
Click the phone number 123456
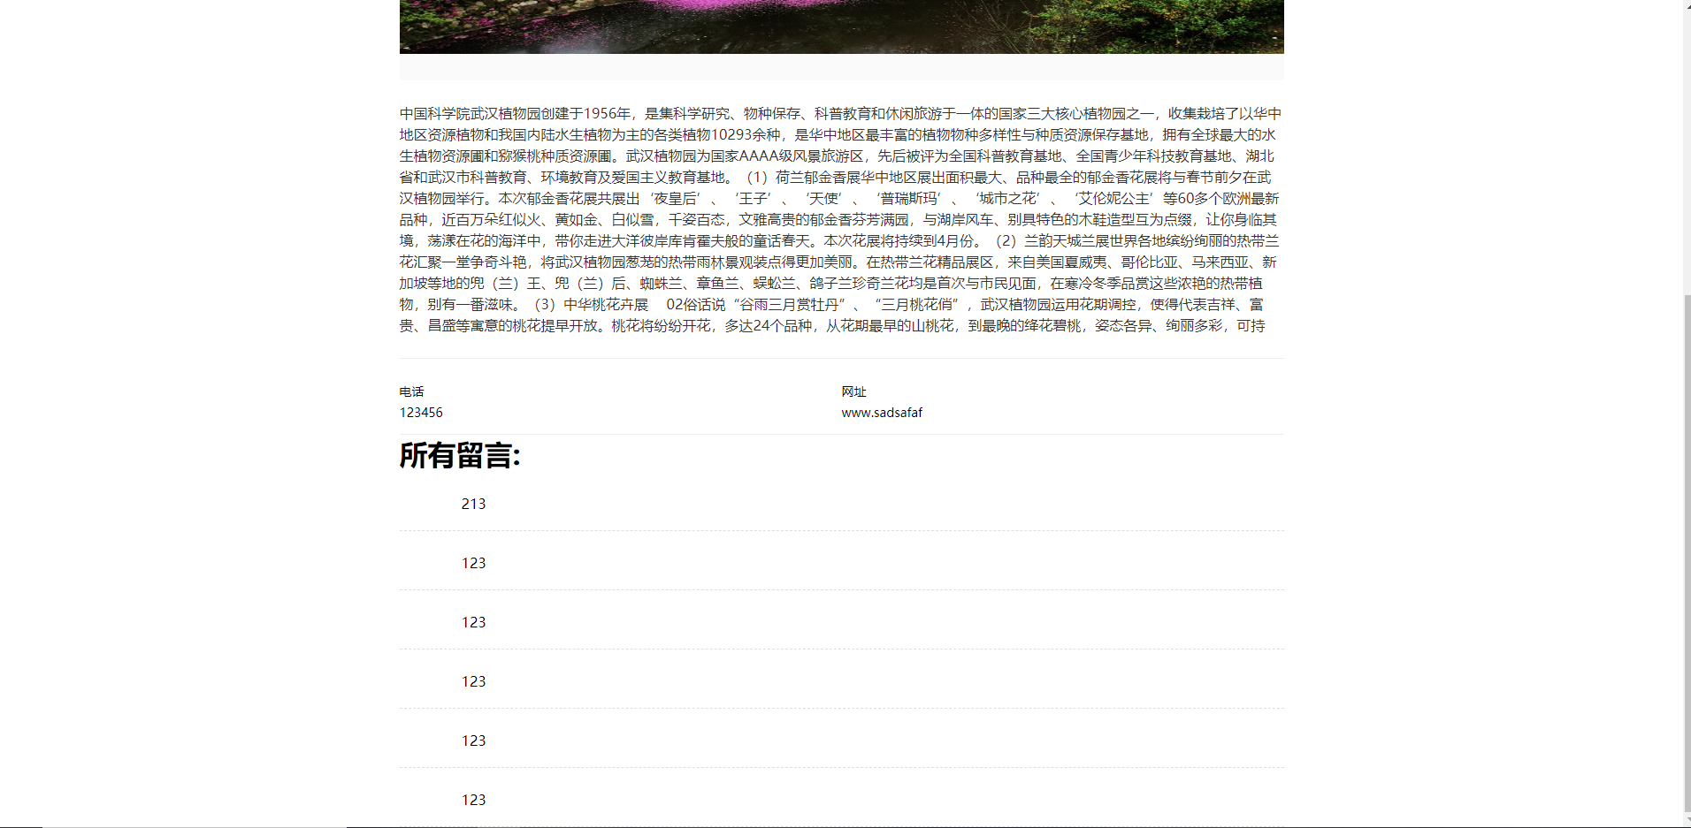tap(421, 413)
